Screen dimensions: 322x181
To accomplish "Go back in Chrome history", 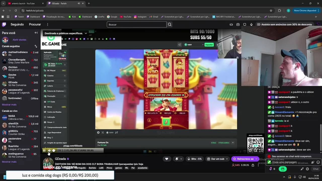I will (x=4, y=11).
